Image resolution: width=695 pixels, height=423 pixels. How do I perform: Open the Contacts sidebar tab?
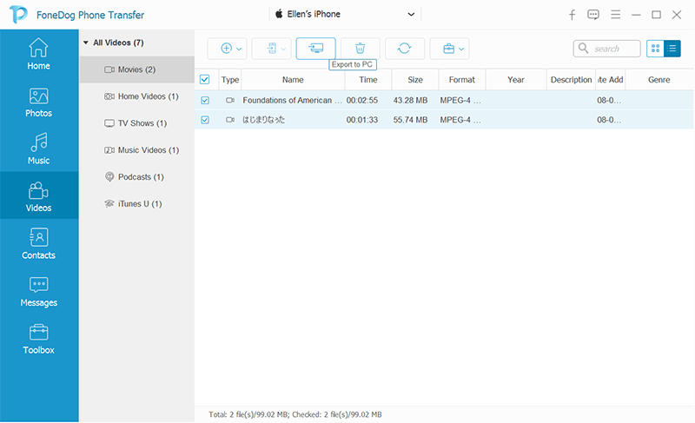[x=38, y=244]
